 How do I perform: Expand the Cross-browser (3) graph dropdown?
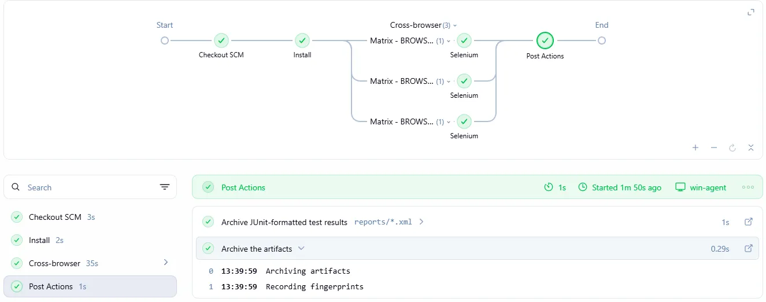(455, 25)
